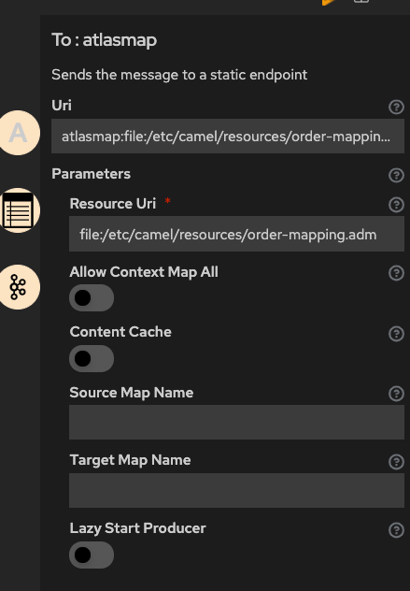Click the Target Map Name field
Screen dimensions: 410x591
[x=237, y=490]
